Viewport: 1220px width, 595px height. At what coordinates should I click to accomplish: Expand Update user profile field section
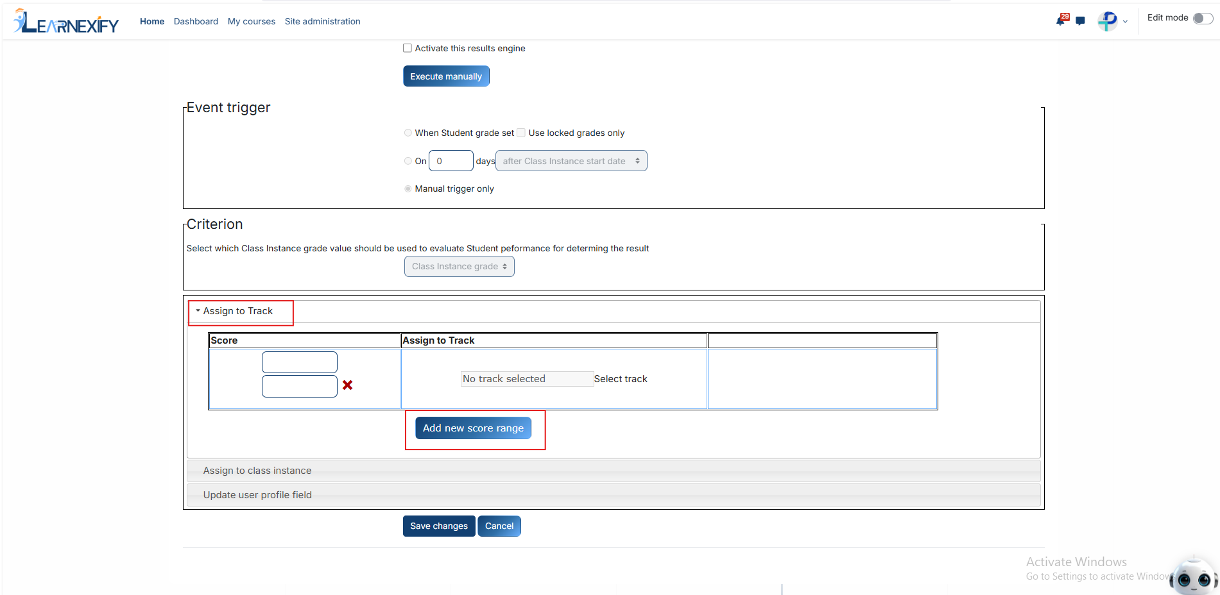614,495
